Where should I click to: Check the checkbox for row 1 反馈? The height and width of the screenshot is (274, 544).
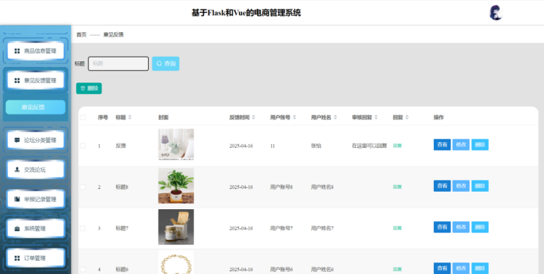[82, 146]
